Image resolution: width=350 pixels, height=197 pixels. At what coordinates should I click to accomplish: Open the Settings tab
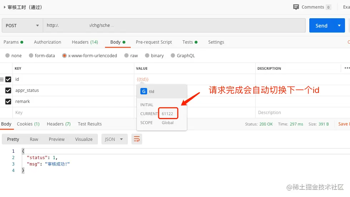pyautogui.click(x=216, y=42)
